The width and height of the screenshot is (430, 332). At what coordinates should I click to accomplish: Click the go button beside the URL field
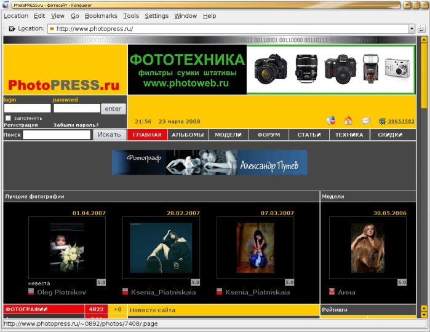pyautogui.click(x=422, y=29)
